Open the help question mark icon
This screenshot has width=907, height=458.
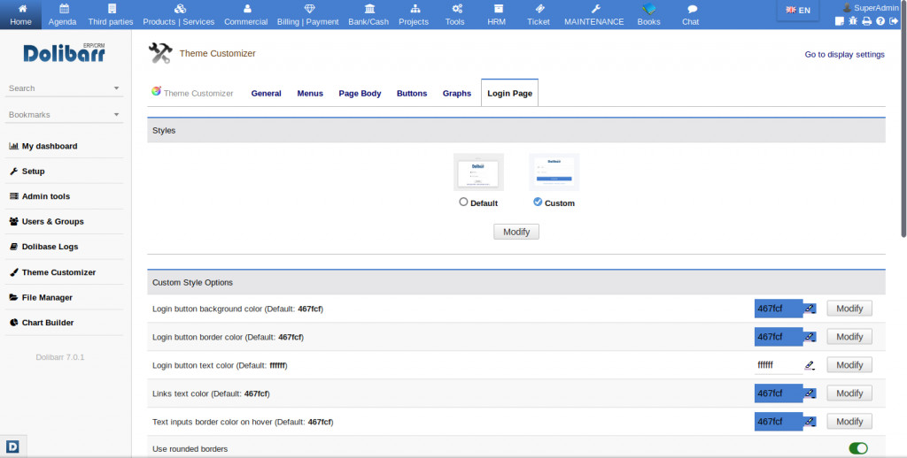pyautogui.click(x=880, y=21)
